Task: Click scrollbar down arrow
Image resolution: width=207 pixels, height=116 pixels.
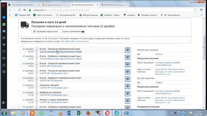Action: click(204, 107)
